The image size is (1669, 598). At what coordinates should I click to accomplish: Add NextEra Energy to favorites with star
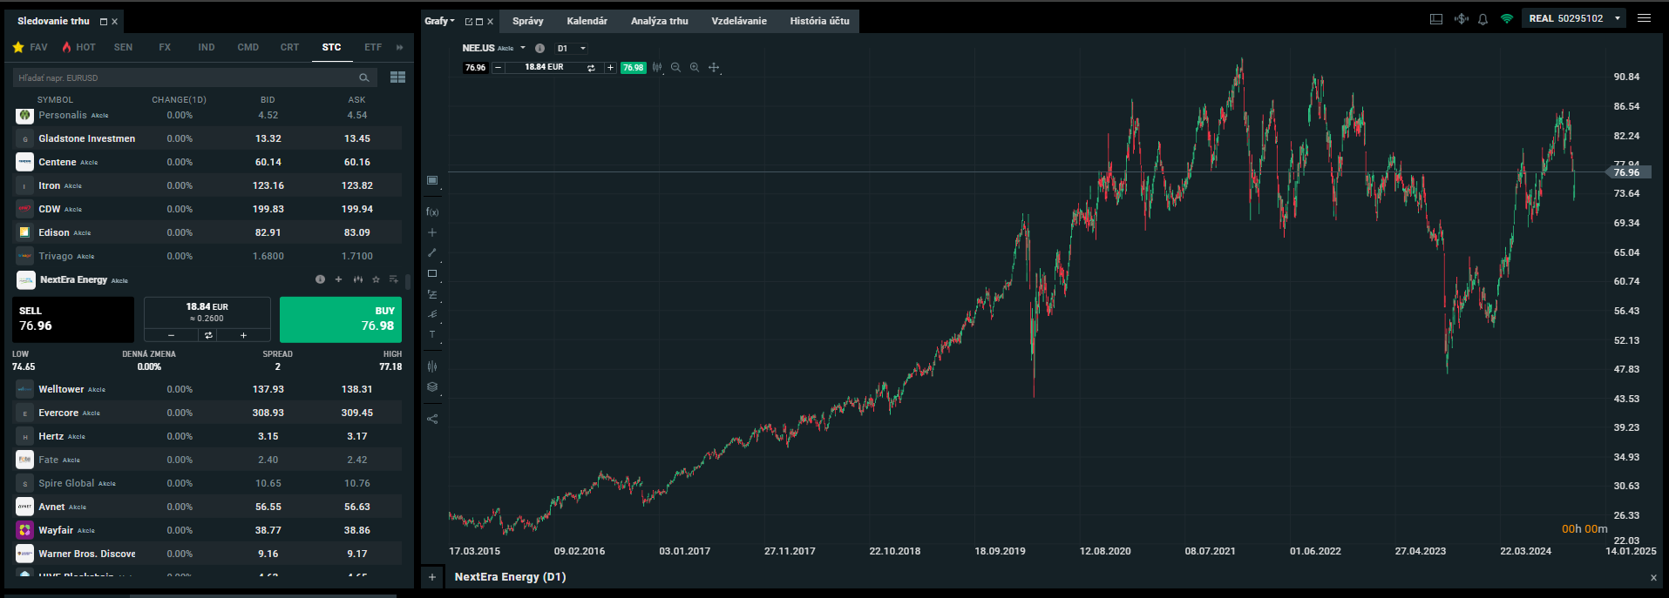(376, 279)
